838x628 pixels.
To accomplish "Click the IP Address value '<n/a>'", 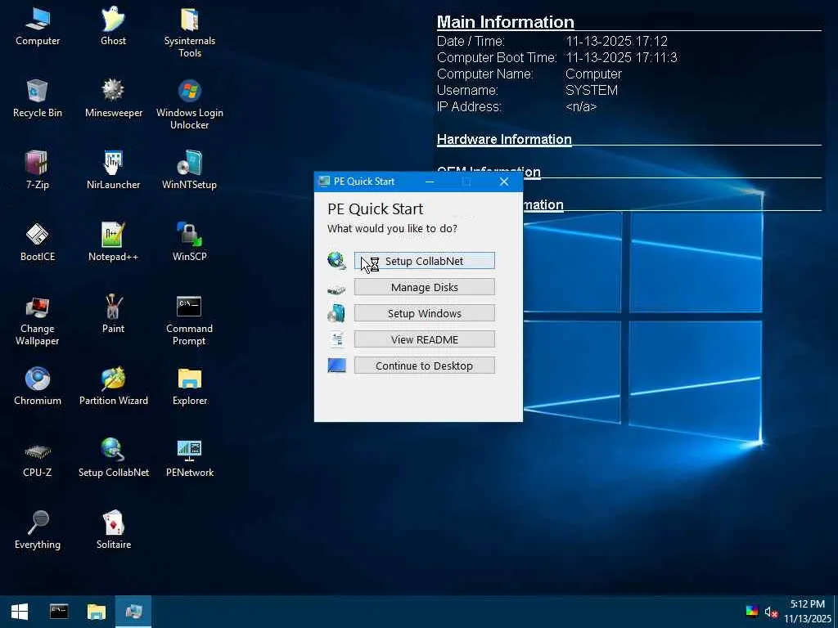I will [580, 107].
